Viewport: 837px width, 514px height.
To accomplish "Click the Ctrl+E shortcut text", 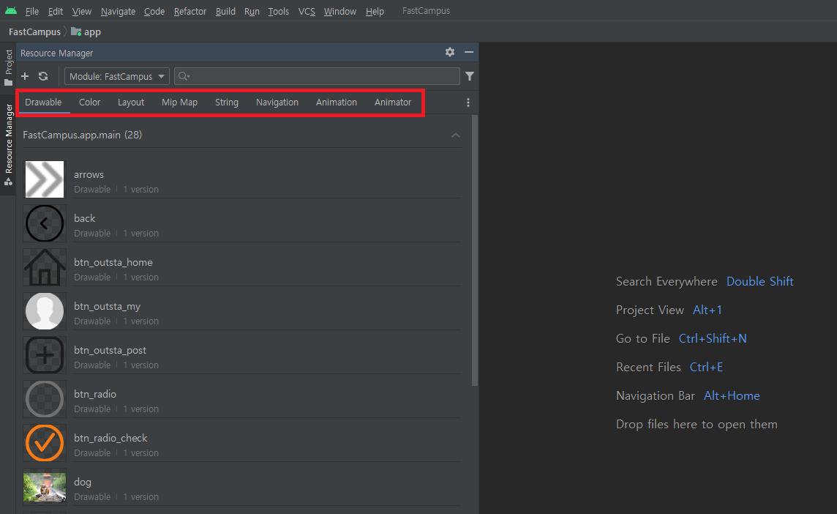I will tap(706, 367).
